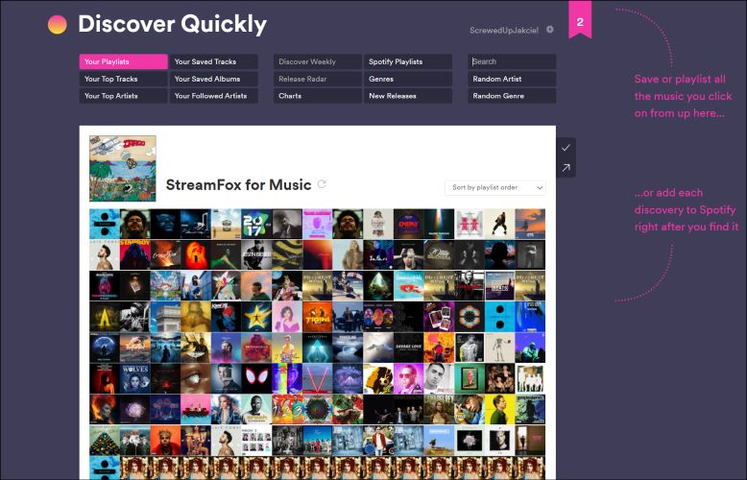
Task: Select the Wolves album cover
Action: coord(134,378)
